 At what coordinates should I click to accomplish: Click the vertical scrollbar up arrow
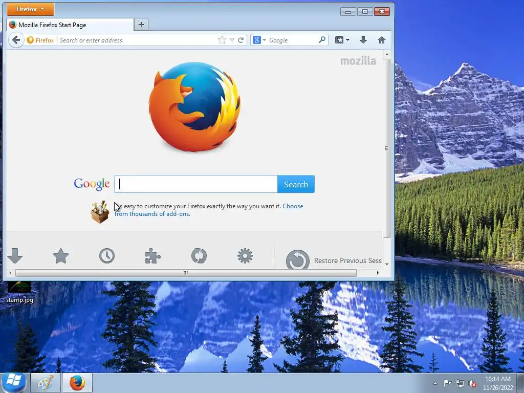387,54
